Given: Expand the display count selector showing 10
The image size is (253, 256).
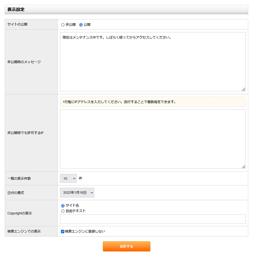Looking at the screenshot, I should (68, 178).
